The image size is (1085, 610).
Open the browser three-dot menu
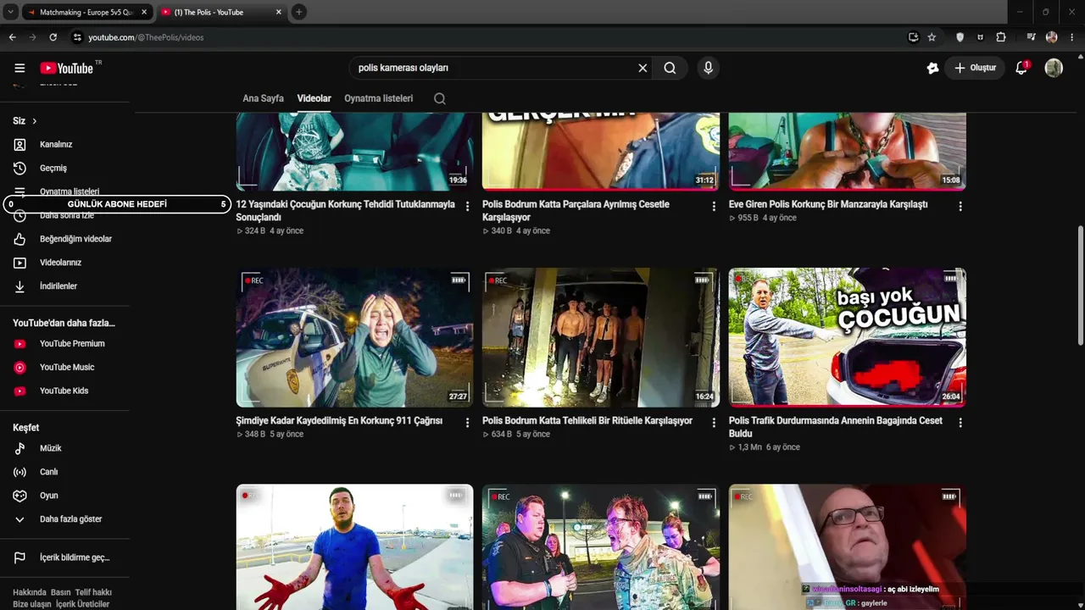pyautogui.click(x=1072, y=37)
